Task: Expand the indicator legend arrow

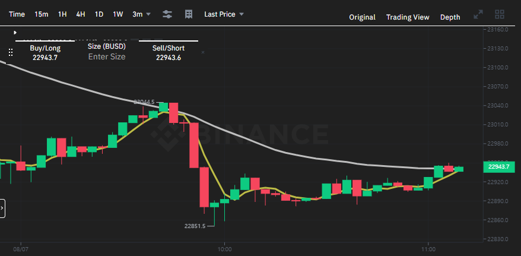Action: coord(15,33)
